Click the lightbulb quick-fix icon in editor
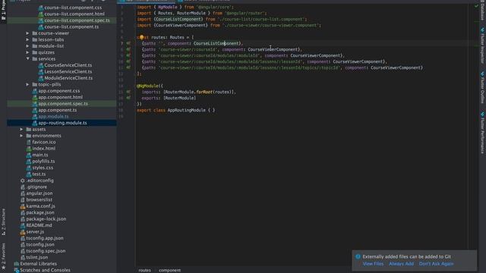486x273 pixels. [142, 37]
